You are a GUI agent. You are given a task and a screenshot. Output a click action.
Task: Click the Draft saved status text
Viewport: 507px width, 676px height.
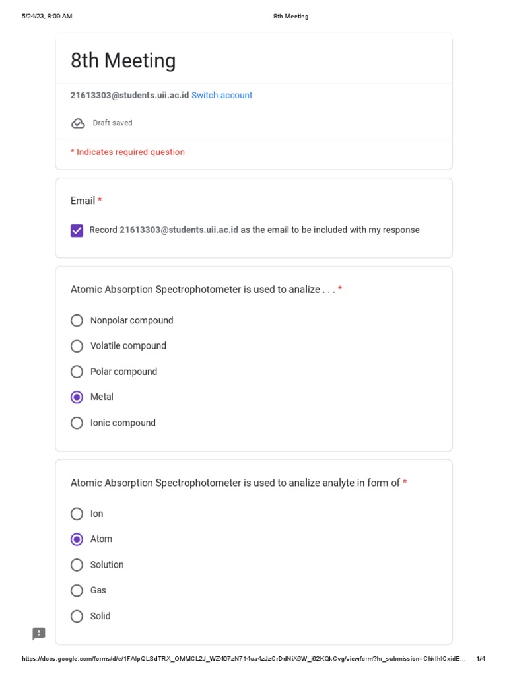point(112,123)
